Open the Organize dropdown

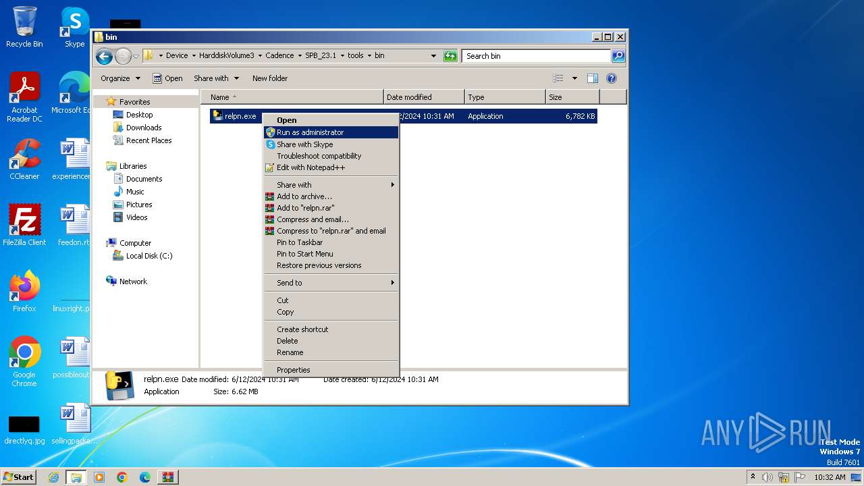click(x=120, y=78)
